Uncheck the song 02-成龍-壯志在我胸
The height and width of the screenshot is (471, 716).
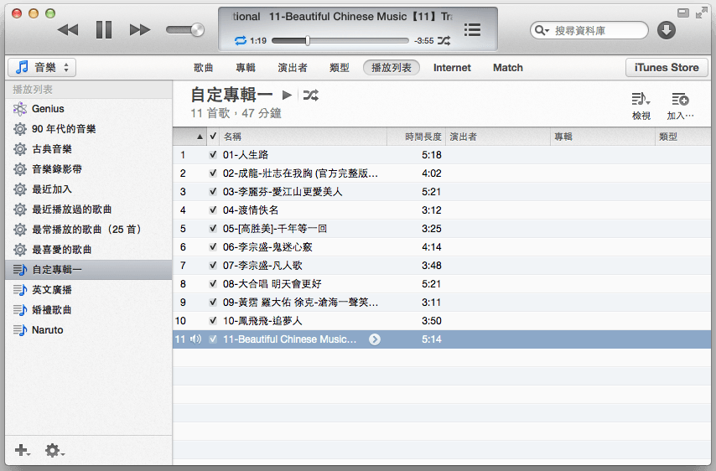point(213,173)
